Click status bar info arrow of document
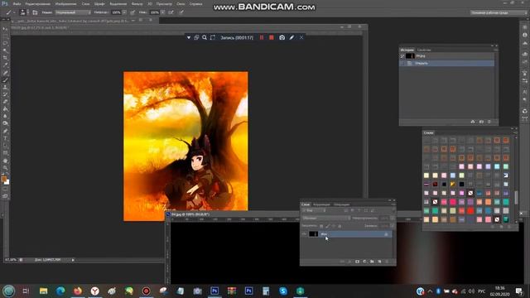The image size is (530, 298). click(73, 260)
